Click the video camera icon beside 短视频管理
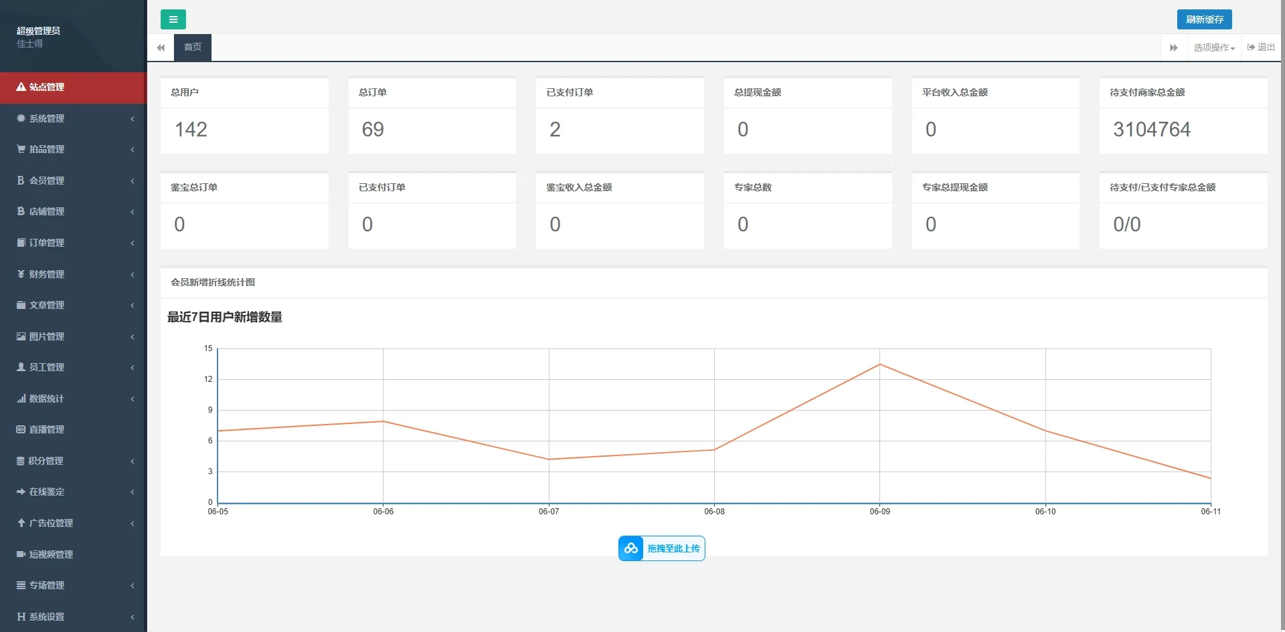 pos(21,554)
